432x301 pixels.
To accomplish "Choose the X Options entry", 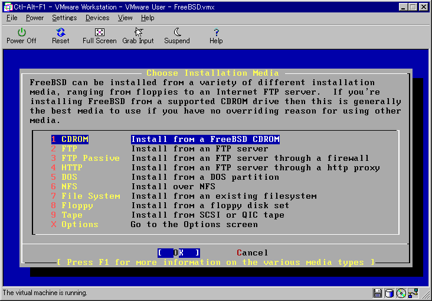I will click(75, 224).
